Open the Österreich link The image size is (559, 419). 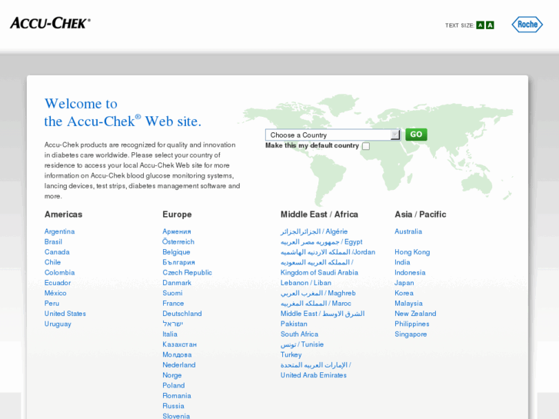point(178,241)
